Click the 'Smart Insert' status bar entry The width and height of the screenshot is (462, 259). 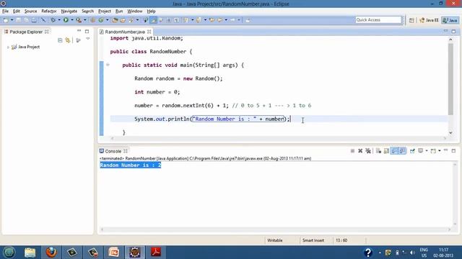click(x=313, y=240)
